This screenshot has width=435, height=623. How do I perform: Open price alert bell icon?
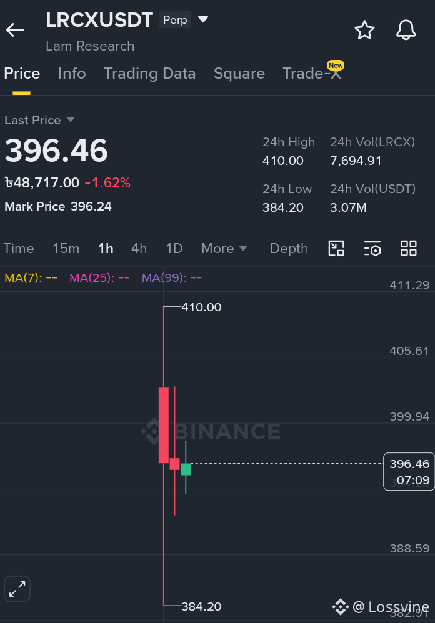click(406, 30)
